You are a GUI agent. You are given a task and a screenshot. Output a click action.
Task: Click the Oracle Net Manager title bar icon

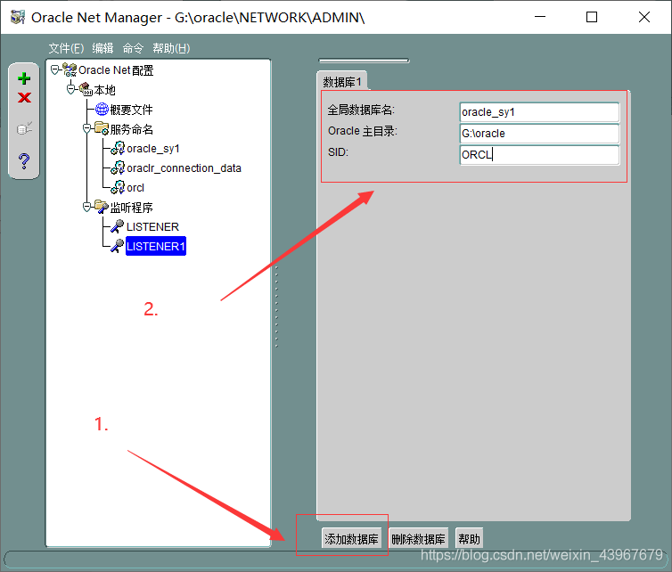pyautogui.click(x=18, y=17)
